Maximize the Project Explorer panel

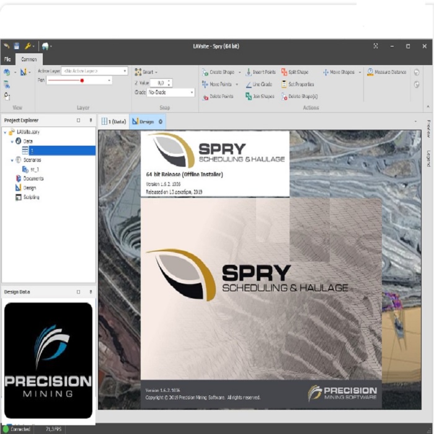[x=79, y=120]
